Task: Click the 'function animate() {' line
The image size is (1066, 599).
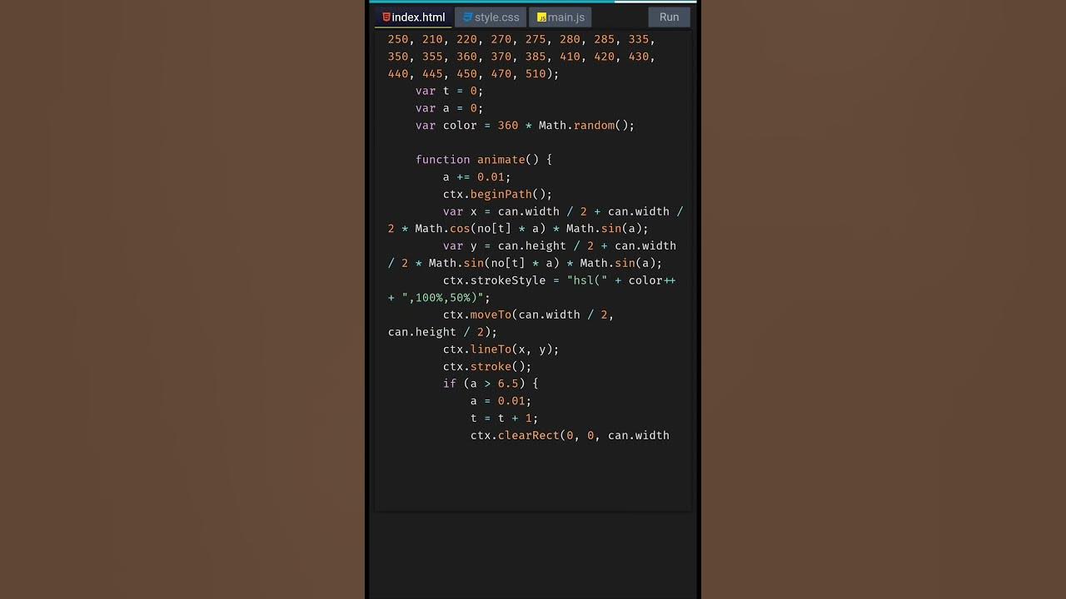Action: coord(484,160)
